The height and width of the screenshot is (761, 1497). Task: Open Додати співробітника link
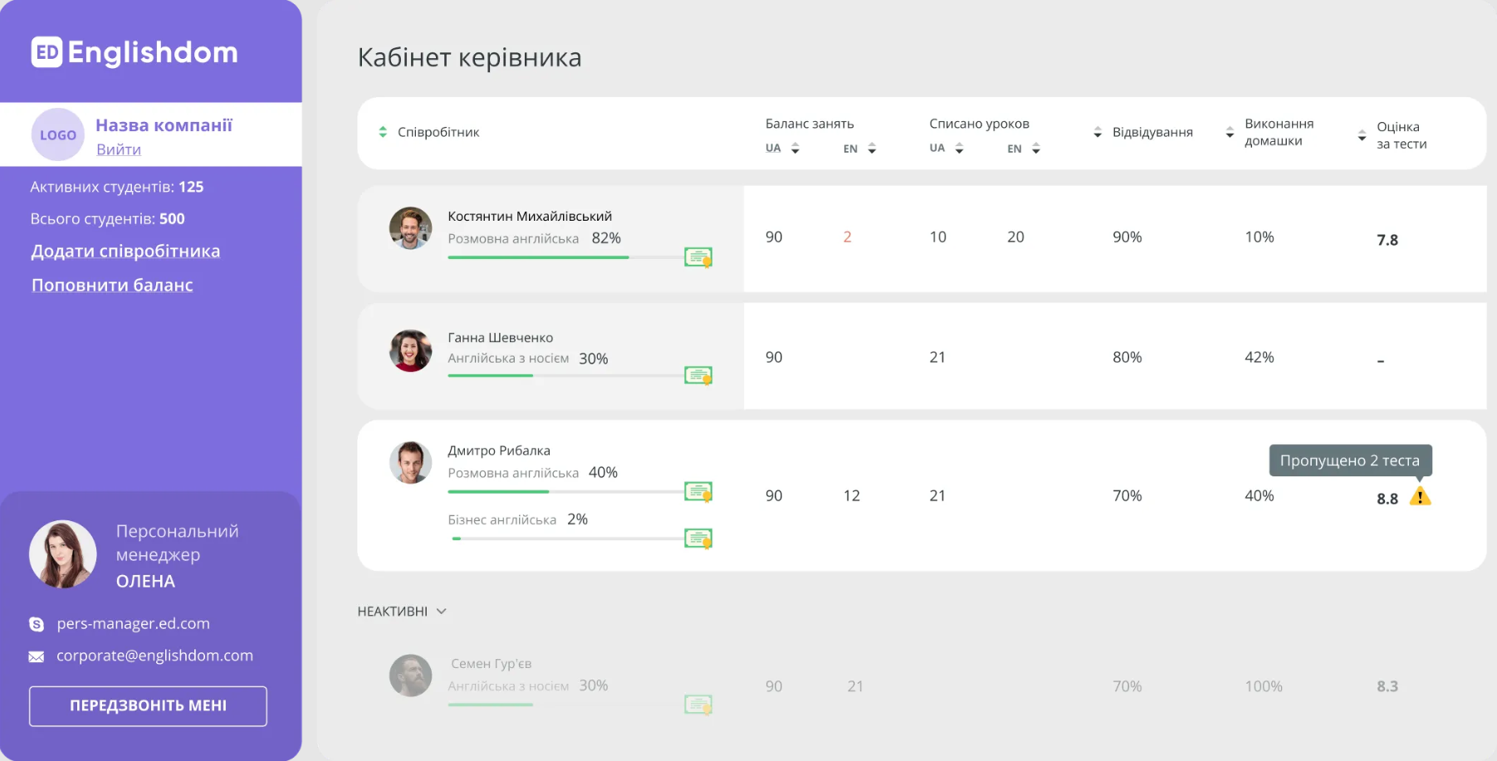coord(125,251)
